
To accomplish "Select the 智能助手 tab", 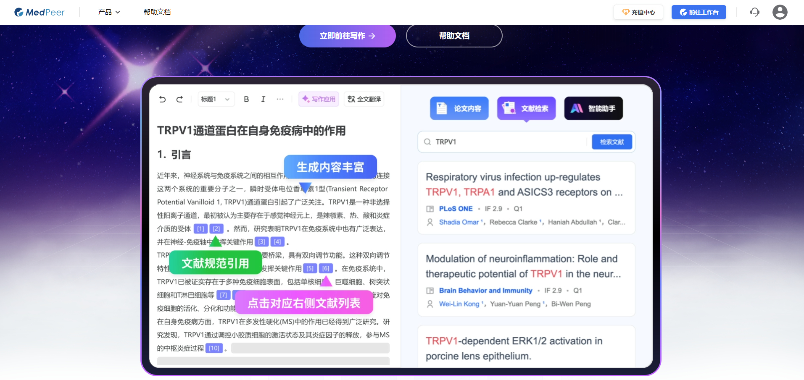I will click(593, 108).
